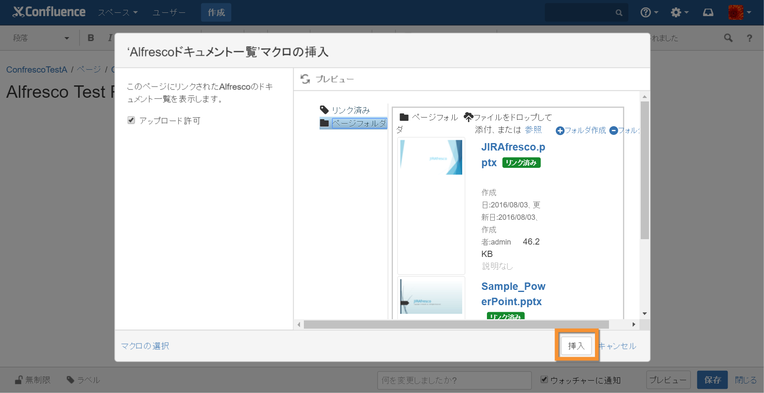
Task: Click the preview scroll down arrow
Action: pyautogui.click(x=645, y=314)
